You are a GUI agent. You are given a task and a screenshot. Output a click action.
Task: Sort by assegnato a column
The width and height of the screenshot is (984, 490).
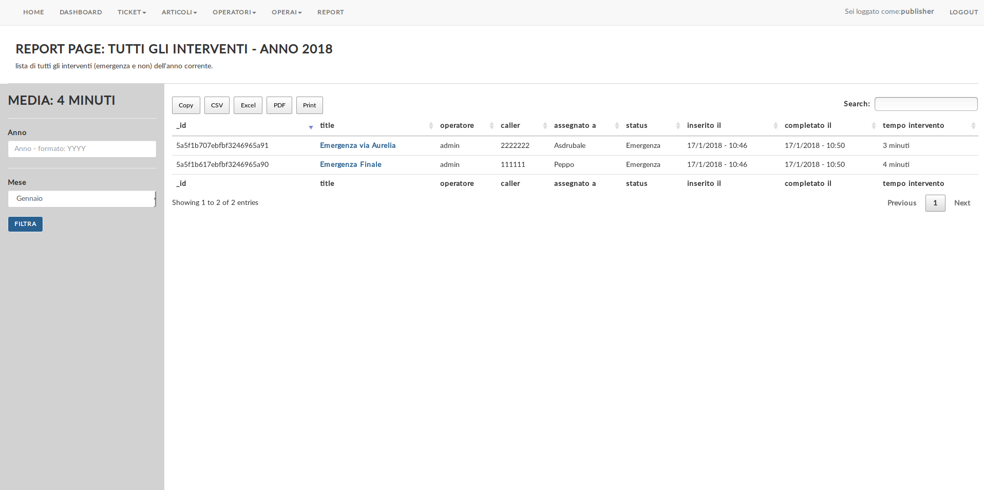coord(575,126)
